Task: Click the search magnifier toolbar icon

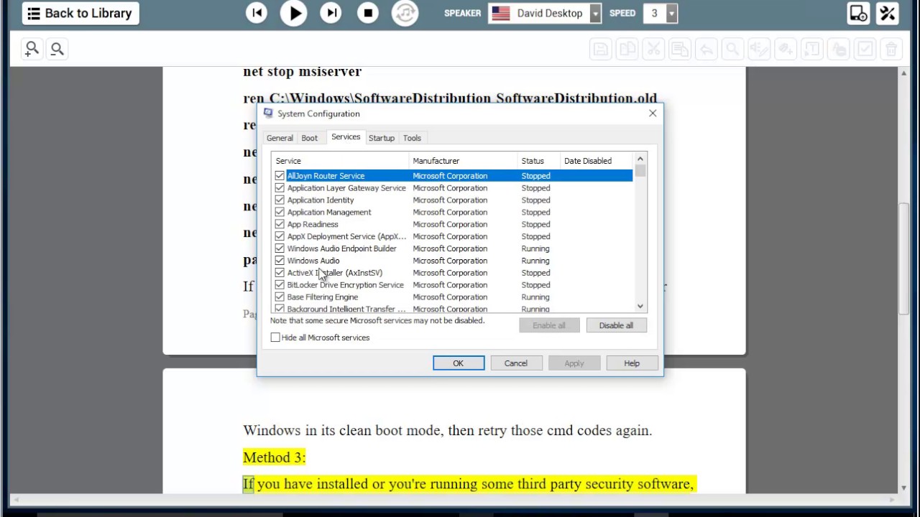Action: point(732,49)
